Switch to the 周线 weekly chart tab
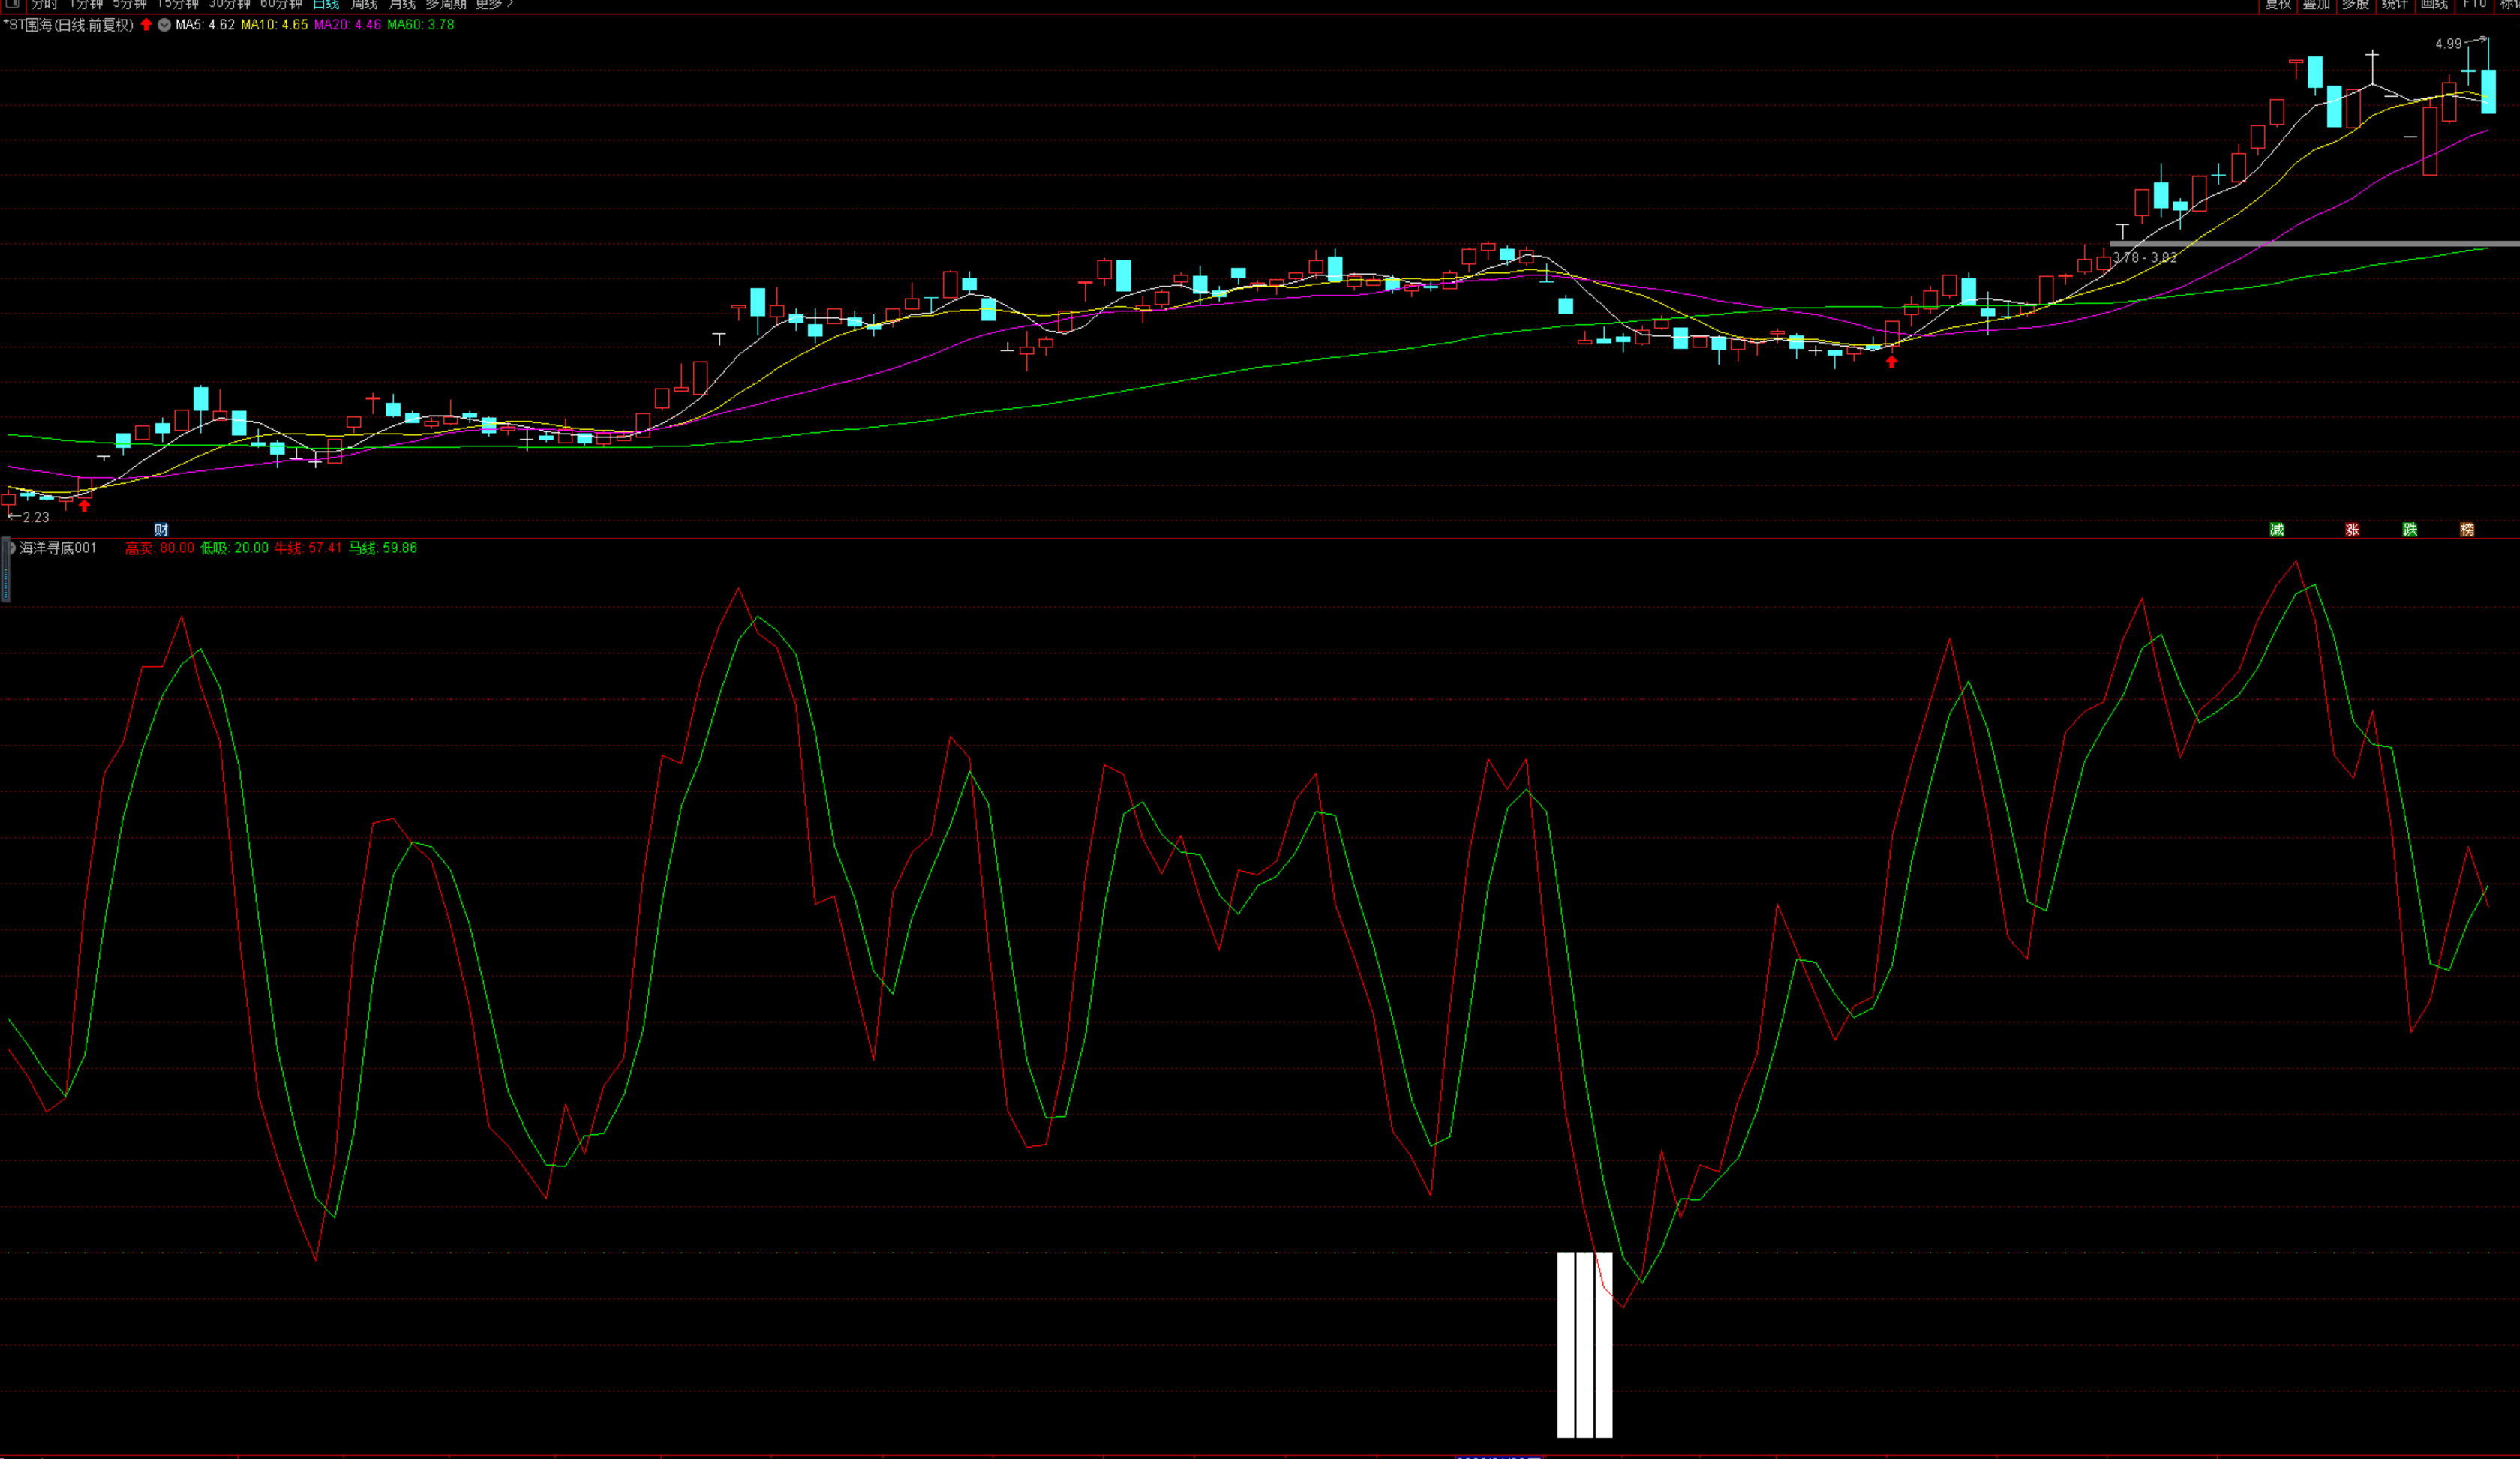Screen dimensions: 2520x1459 pyautogui.click(x=364, y=4)
